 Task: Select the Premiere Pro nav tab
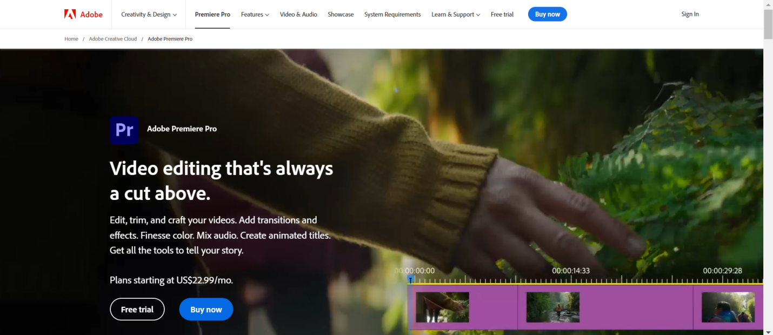click(x=212, y=15)
